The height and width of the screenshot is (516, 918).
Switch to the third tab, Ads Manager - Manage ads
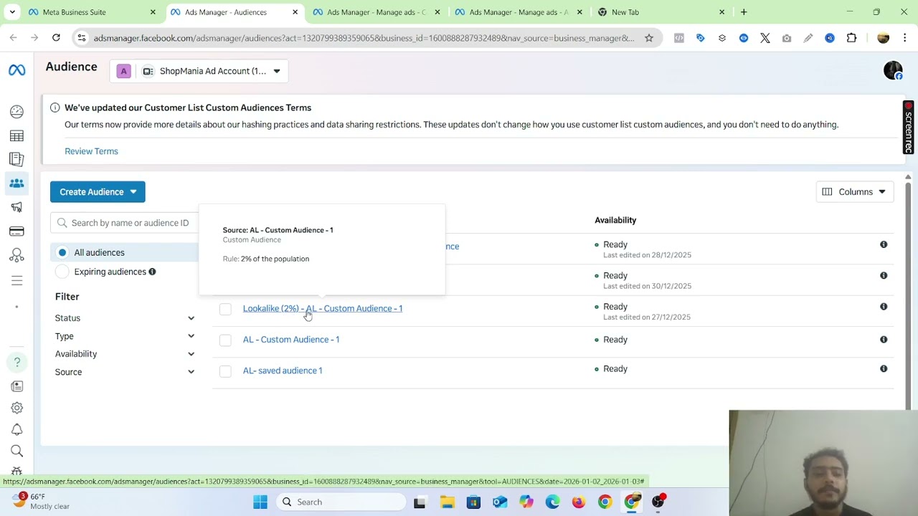pos(377,12)
